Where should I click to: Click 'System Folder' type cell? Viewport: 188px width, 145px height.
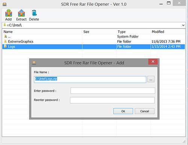[x=128, y=36]
